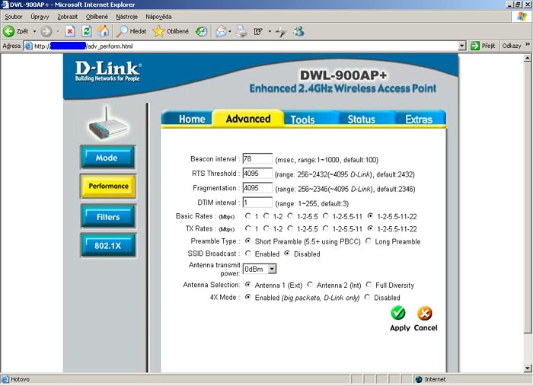
Task: Open the Soubor menu
Action: 13,17
